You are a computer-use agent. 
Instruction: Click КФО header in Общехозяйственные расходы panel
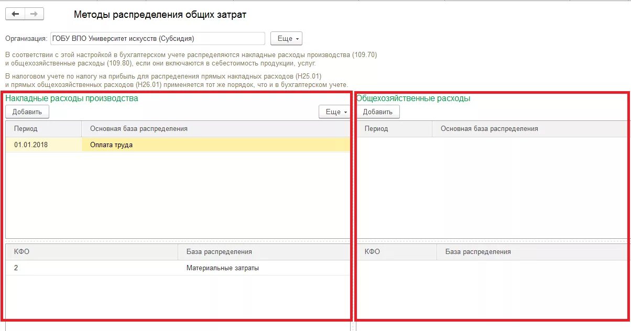click(396, 252)
